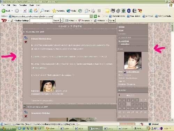The height and width of the screenshot is (131, 174).
Task: Click inside the Yahoo toolbar search field
Action: [x=41, y=21]
